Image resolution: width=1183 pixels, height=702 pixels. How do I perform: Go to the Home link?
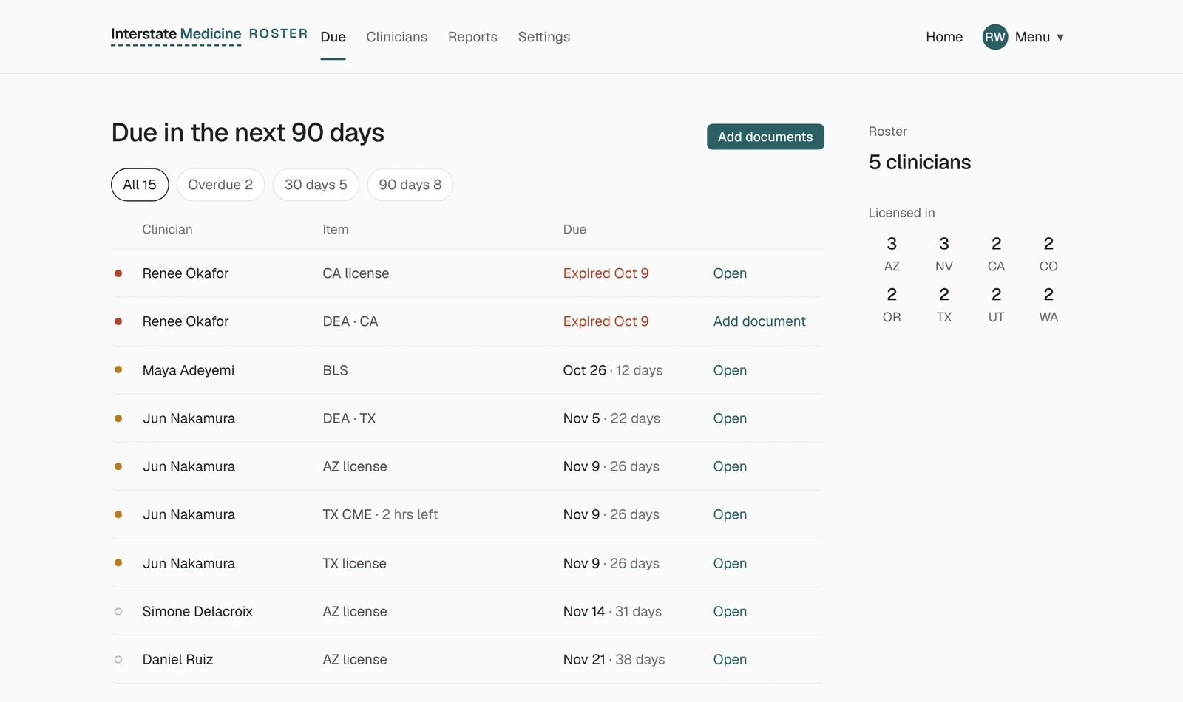click(x=944, y=37)
